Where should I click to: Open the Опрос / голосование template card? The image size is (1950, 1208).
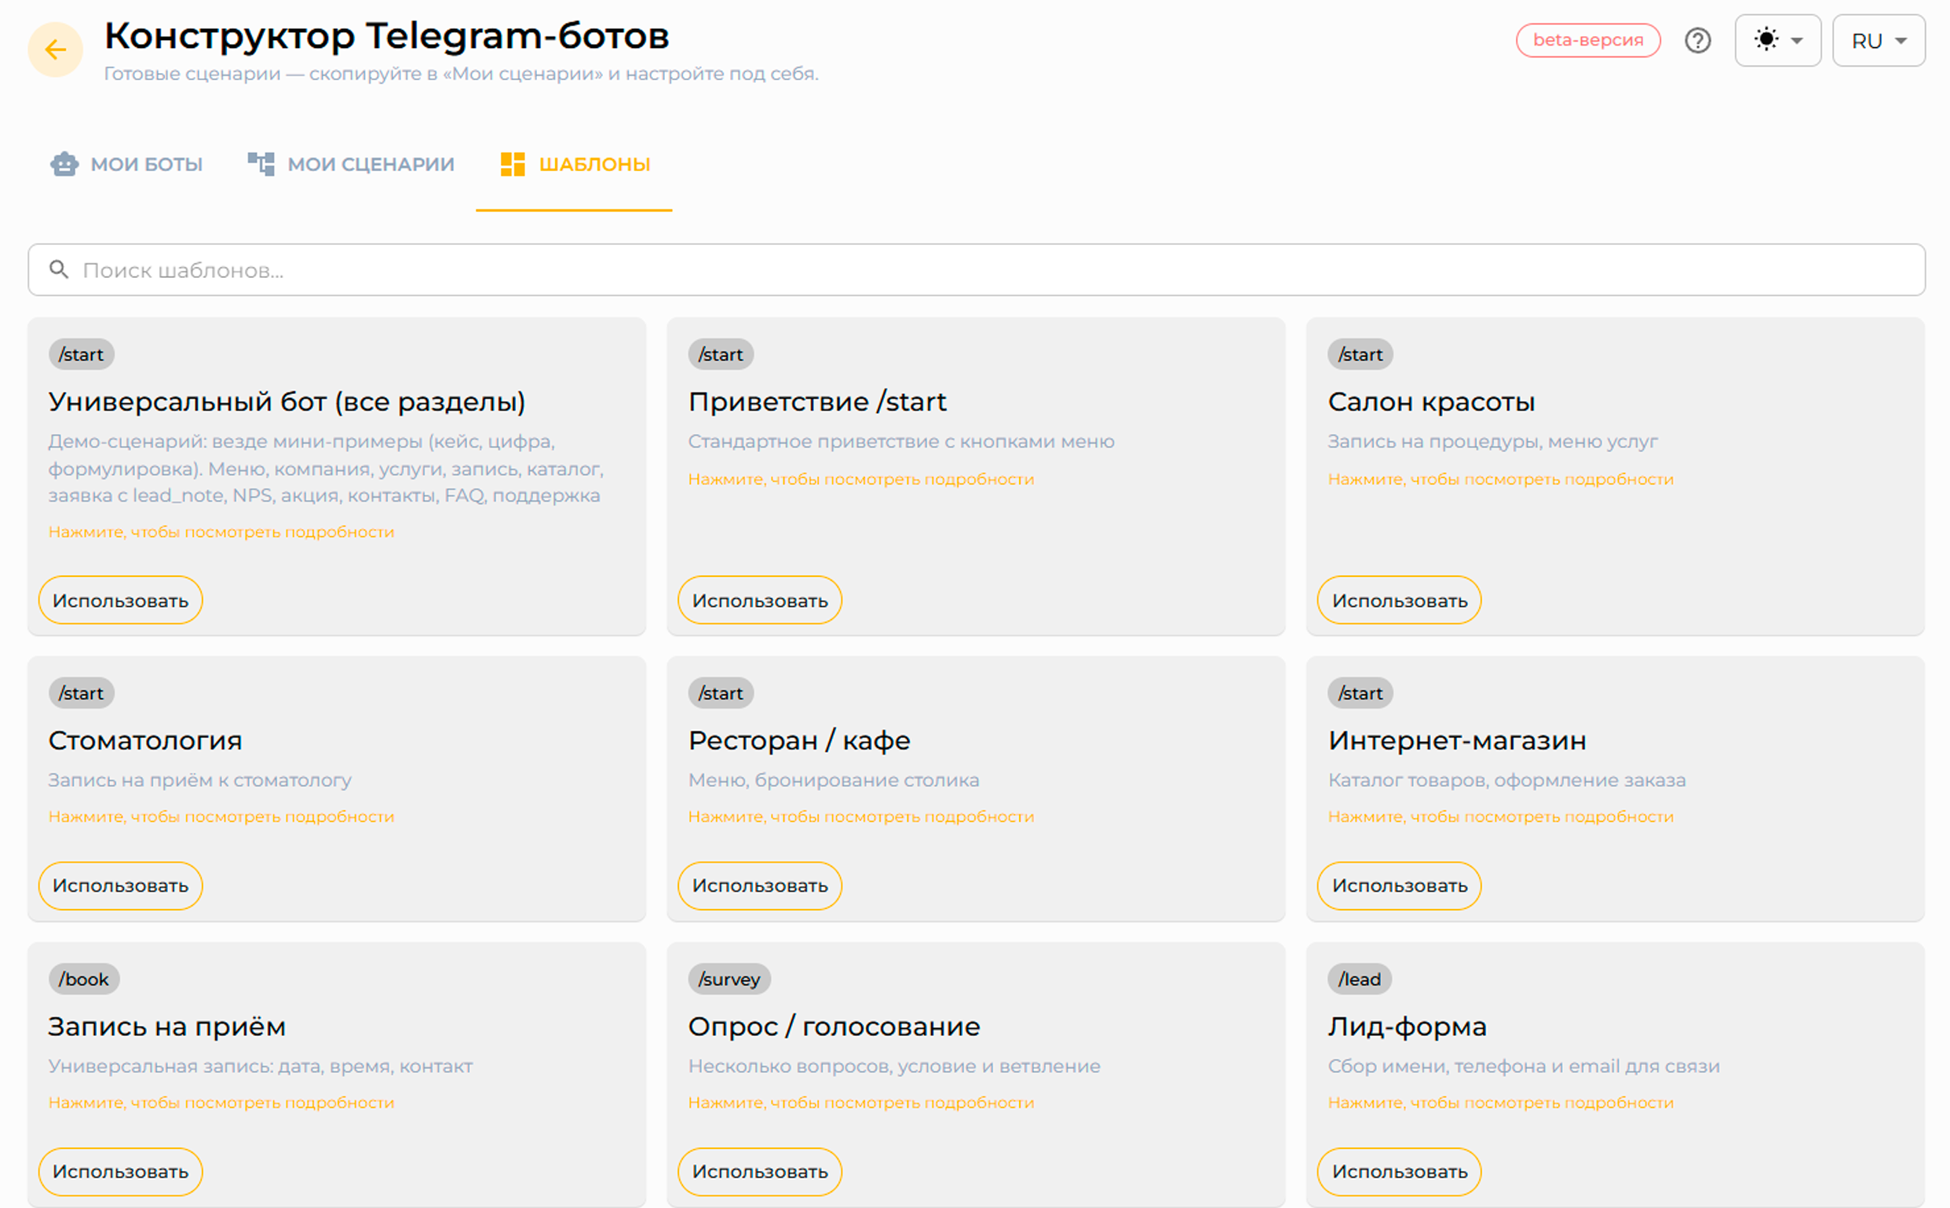976,1074
